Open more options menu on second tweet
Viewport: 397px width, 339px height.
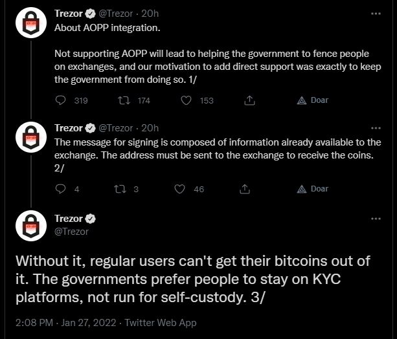click(376, 128)
